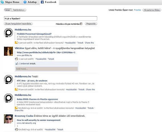Click the Megosztás share button

(x=91, y=24)
